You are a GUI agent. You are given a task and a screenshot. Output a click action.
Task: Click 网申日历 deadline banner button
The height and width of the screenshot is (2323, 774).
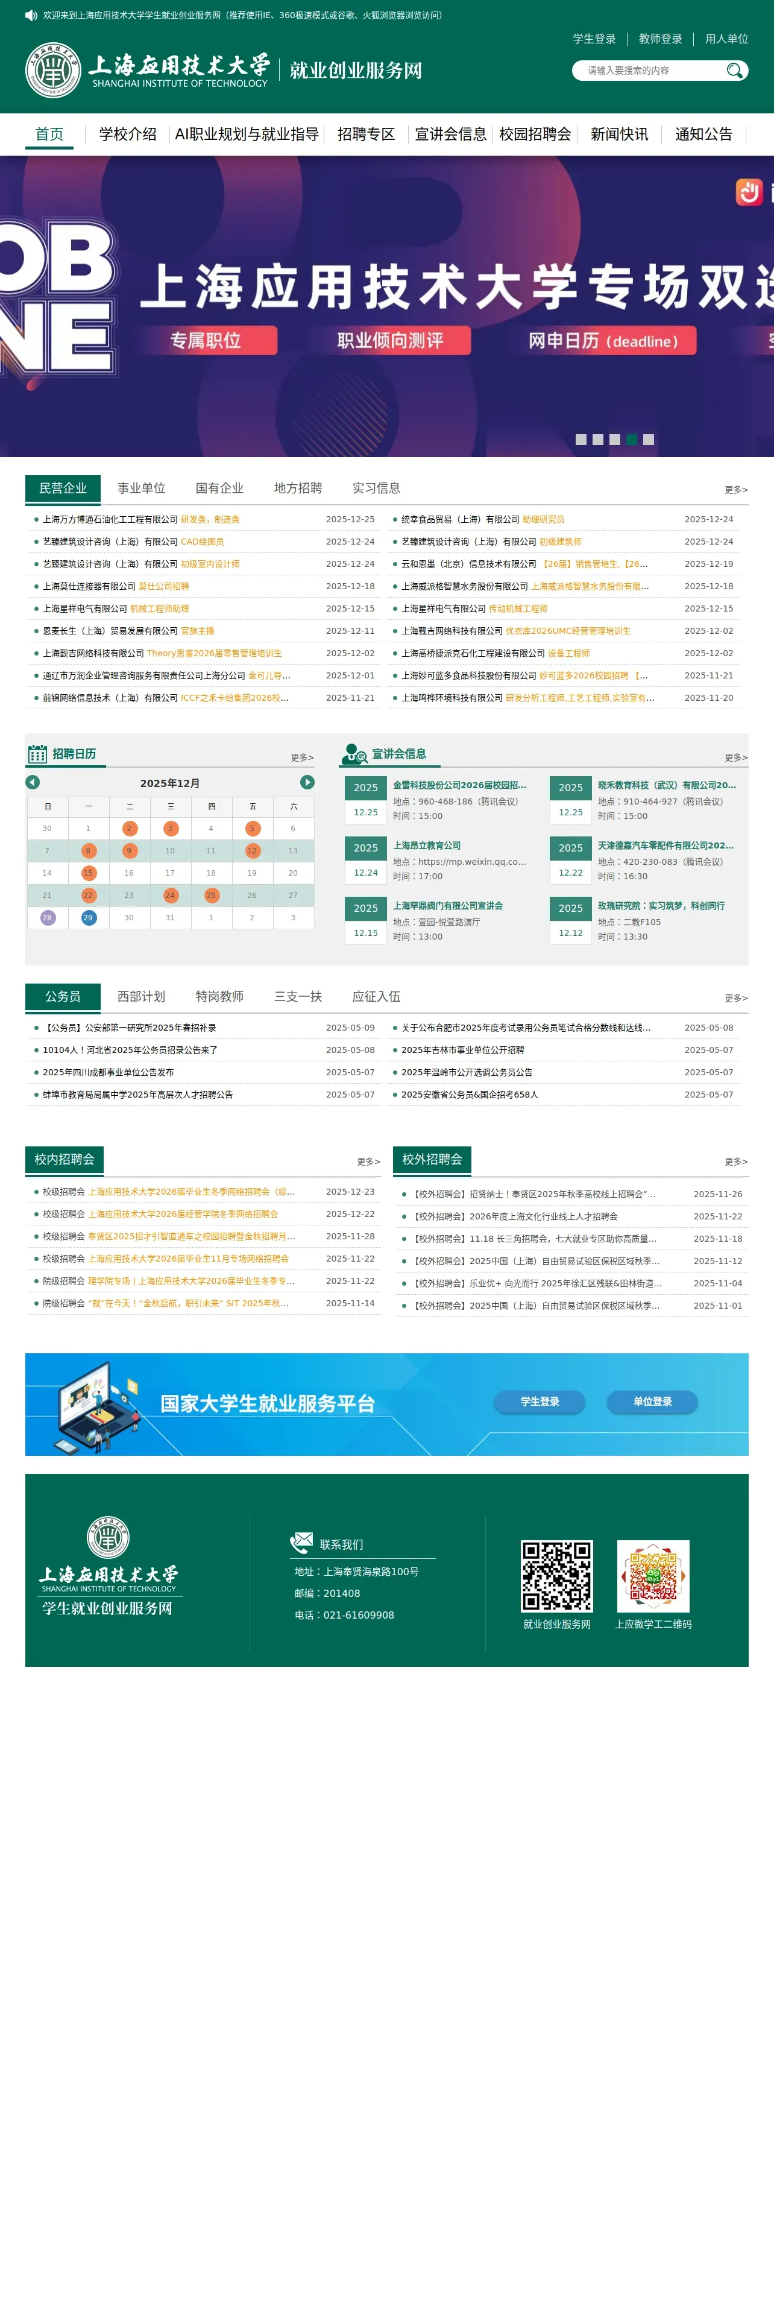click(603, 341)
